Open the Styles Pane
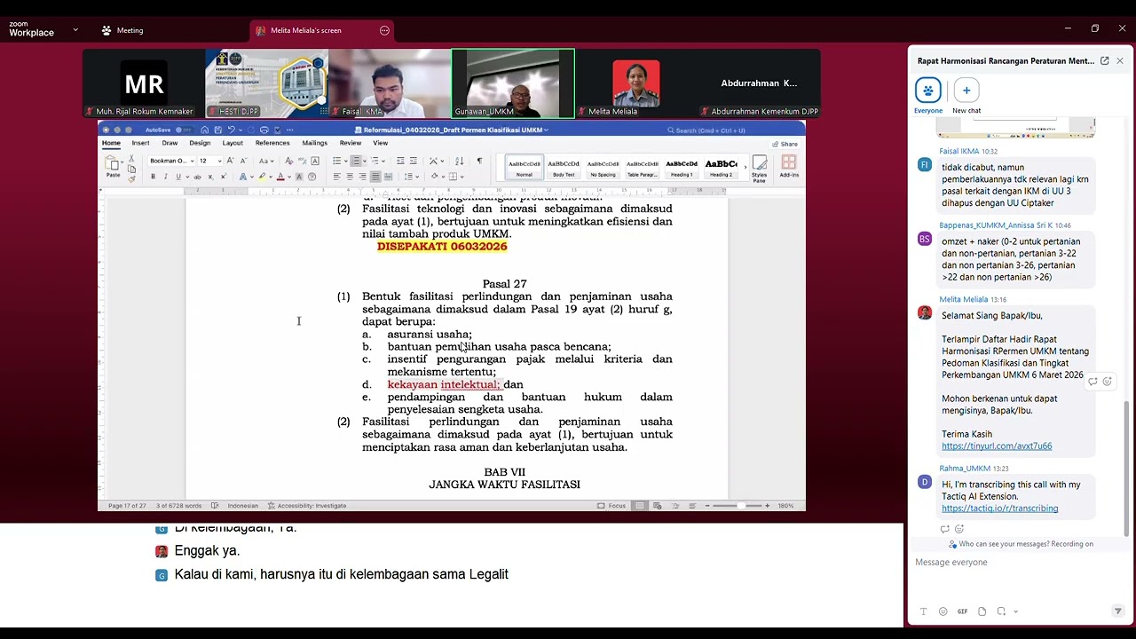Viewport: 1136px width, 639px height. tap(759, 169)
